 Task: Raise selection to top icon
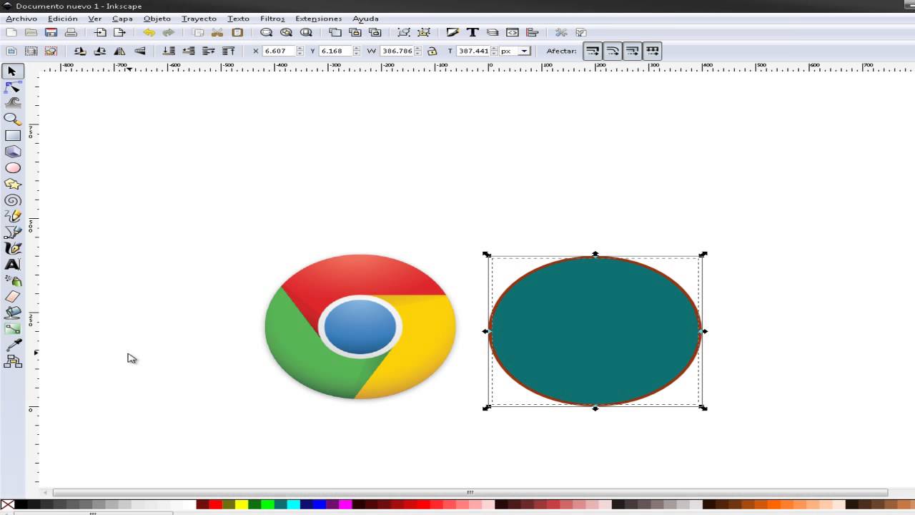pos(228,51)
